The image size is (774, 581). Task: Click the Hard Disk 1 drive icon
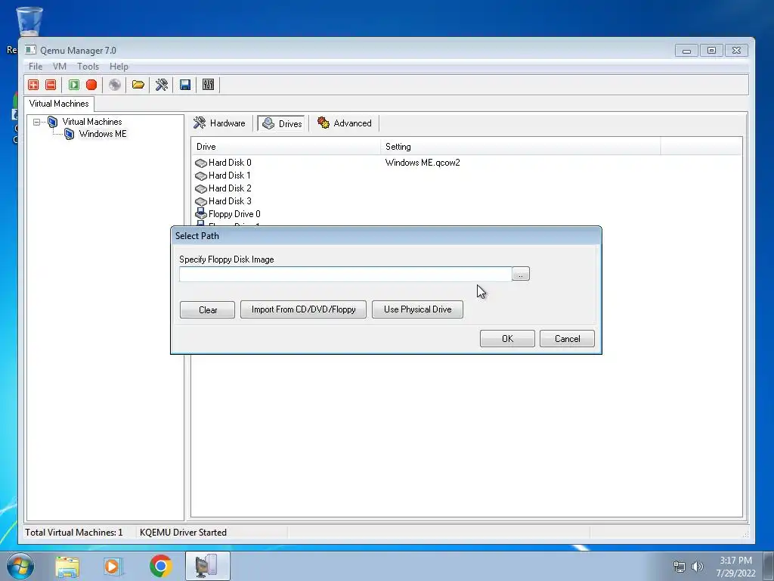click(200, 176)
